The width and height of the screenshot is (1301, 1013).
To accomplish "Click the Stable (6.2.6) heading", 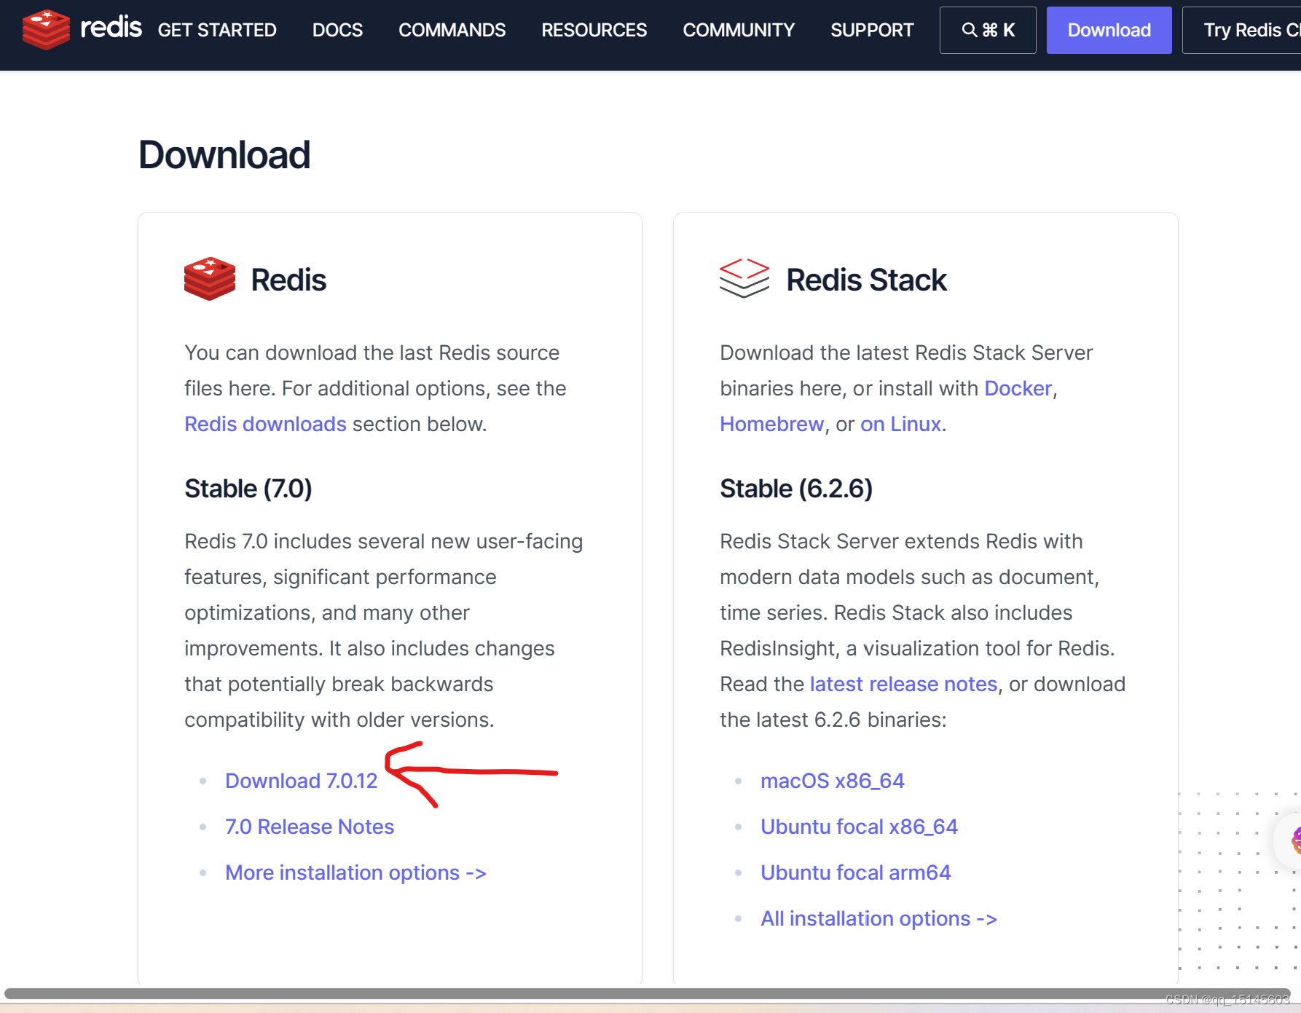I will (796, 489).
